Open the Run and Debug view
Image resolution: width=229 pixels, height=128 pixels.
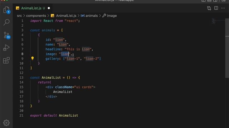[6, 48]
